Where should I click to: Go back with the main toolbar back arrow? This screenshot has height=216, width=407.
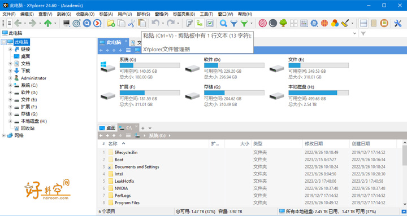click(x=18, y=23)
